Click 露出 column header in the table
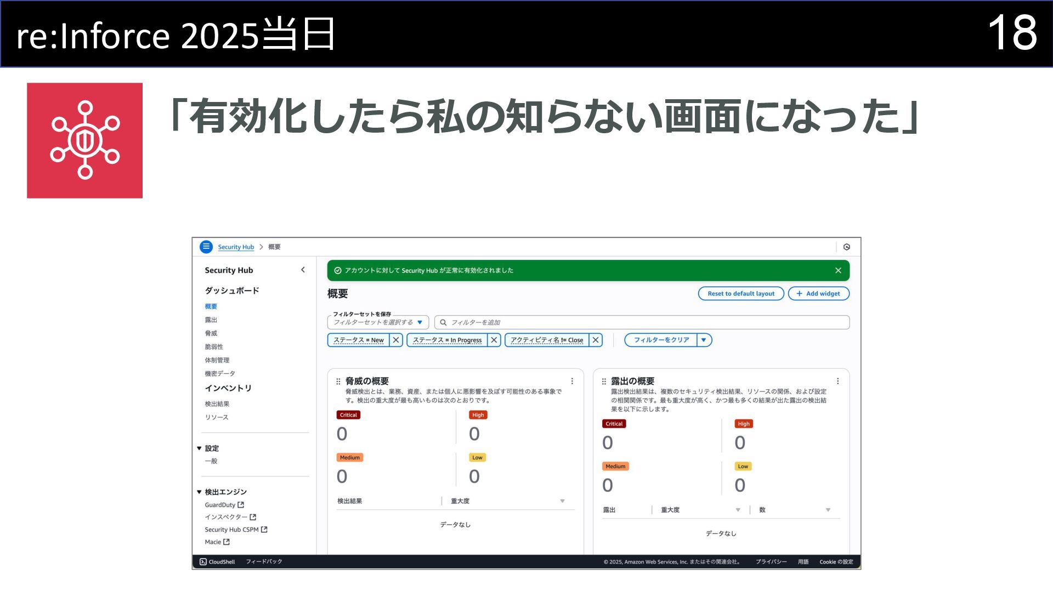Image resolution: width=1053 pixels, height=592 pixels. pyautogui.click(x=609, y=510)
